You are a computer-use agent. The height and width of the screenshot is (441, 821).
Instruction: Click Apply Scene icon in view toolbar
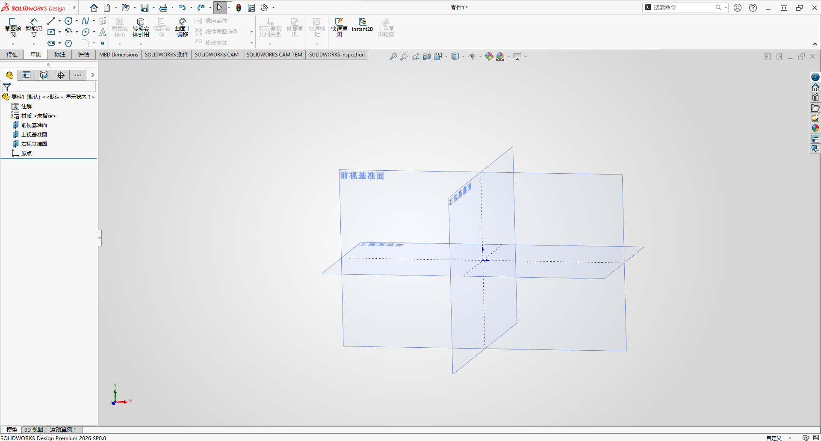coord(500,56)
